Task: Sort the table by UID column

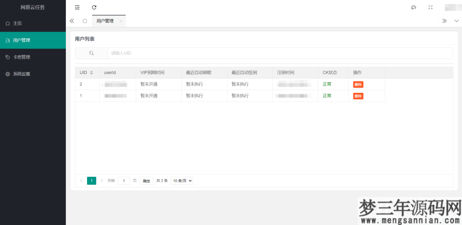Action: click(x=92, y=73)
